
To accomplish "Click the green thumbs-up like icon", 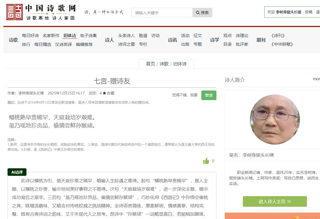I will pyautogui.click(x=206, y=161).
